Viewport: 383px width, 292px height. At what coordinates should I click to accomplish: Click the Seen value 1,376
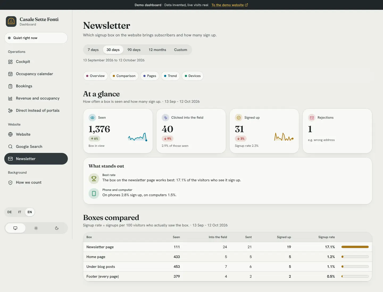click(x=99, y=129)
